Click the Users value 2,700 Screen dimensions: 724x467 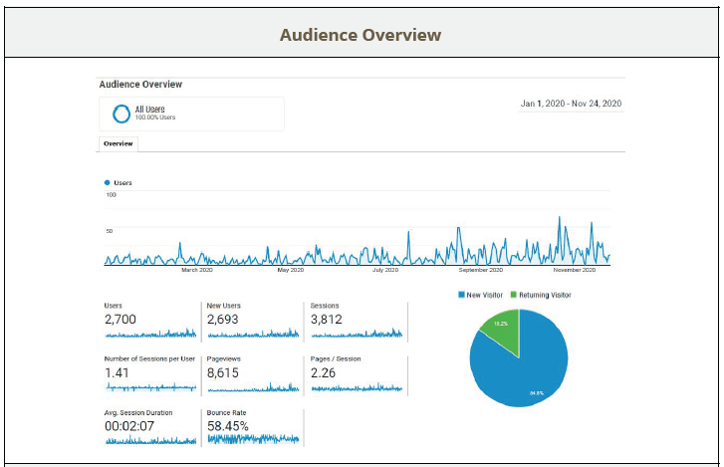pyautogui.click(x=121, y=320)
